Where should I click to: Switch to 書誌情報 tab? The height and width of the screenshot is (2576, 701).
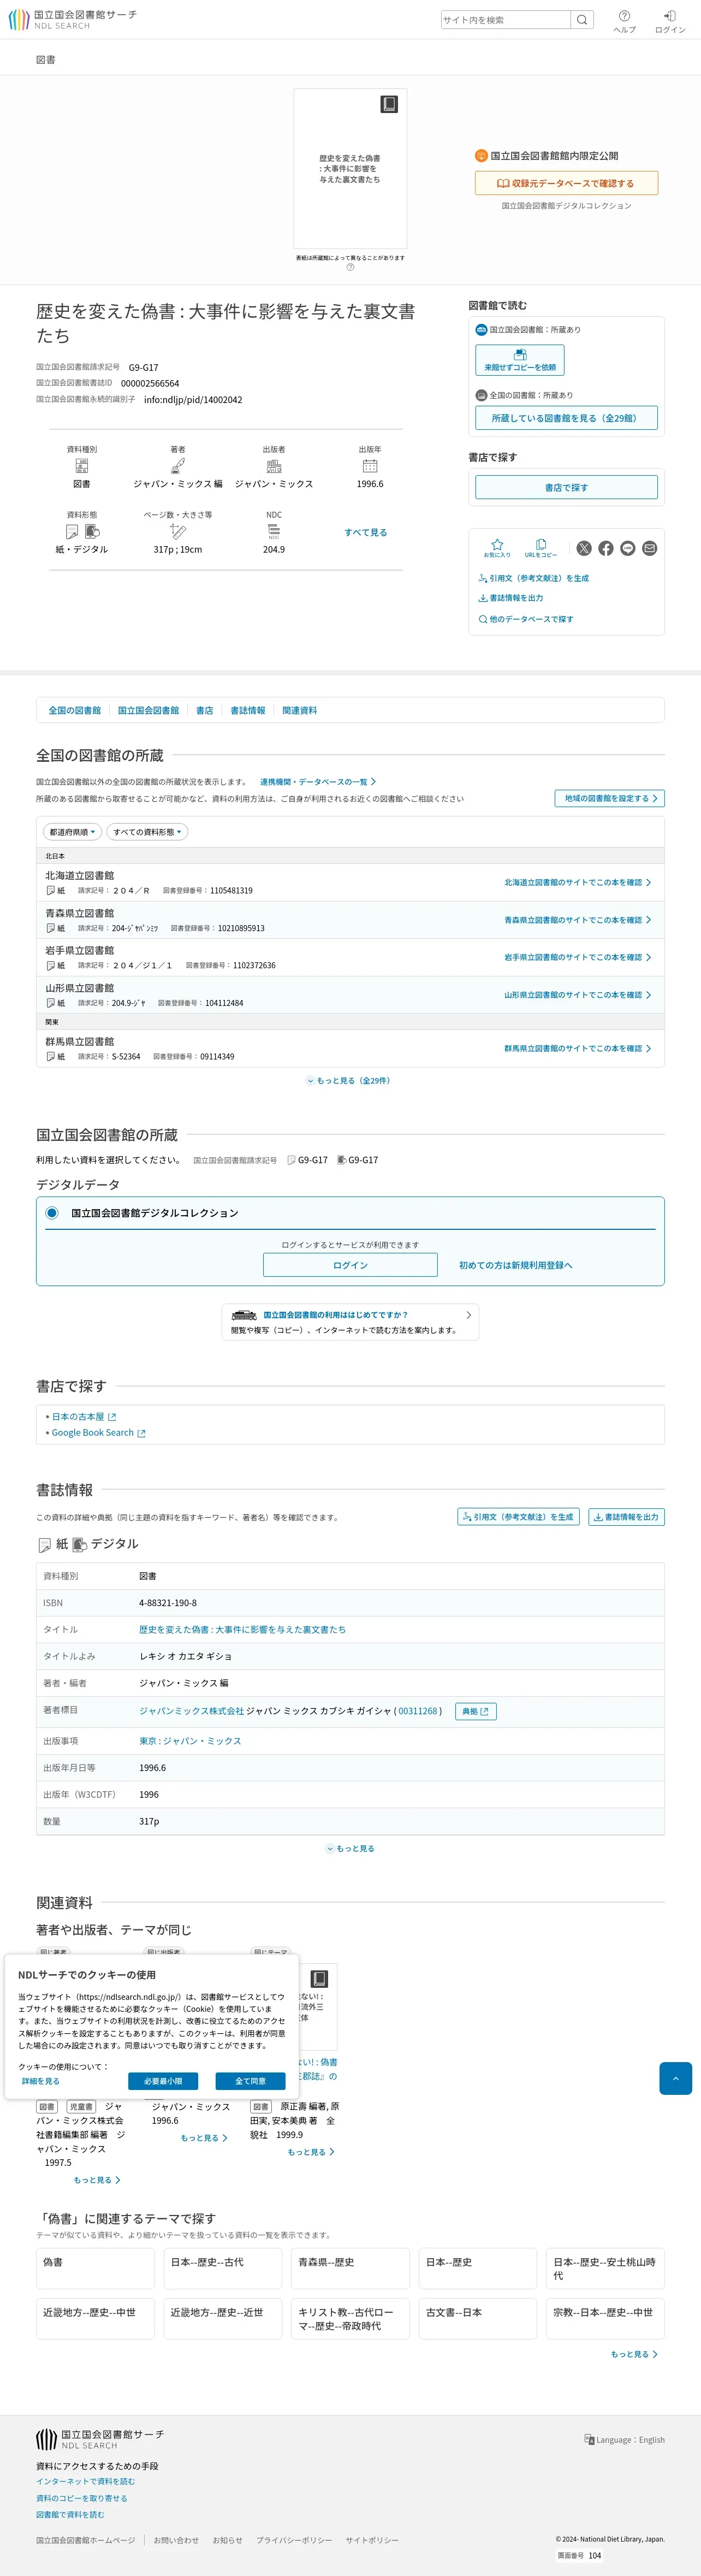click(x=248, y=710)
